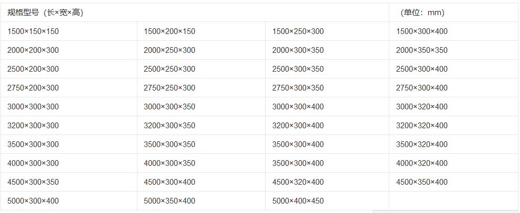Click the 1500×150×150 cell
The height and width of the screenshot is (213, 520).
[x=33, y=31]
